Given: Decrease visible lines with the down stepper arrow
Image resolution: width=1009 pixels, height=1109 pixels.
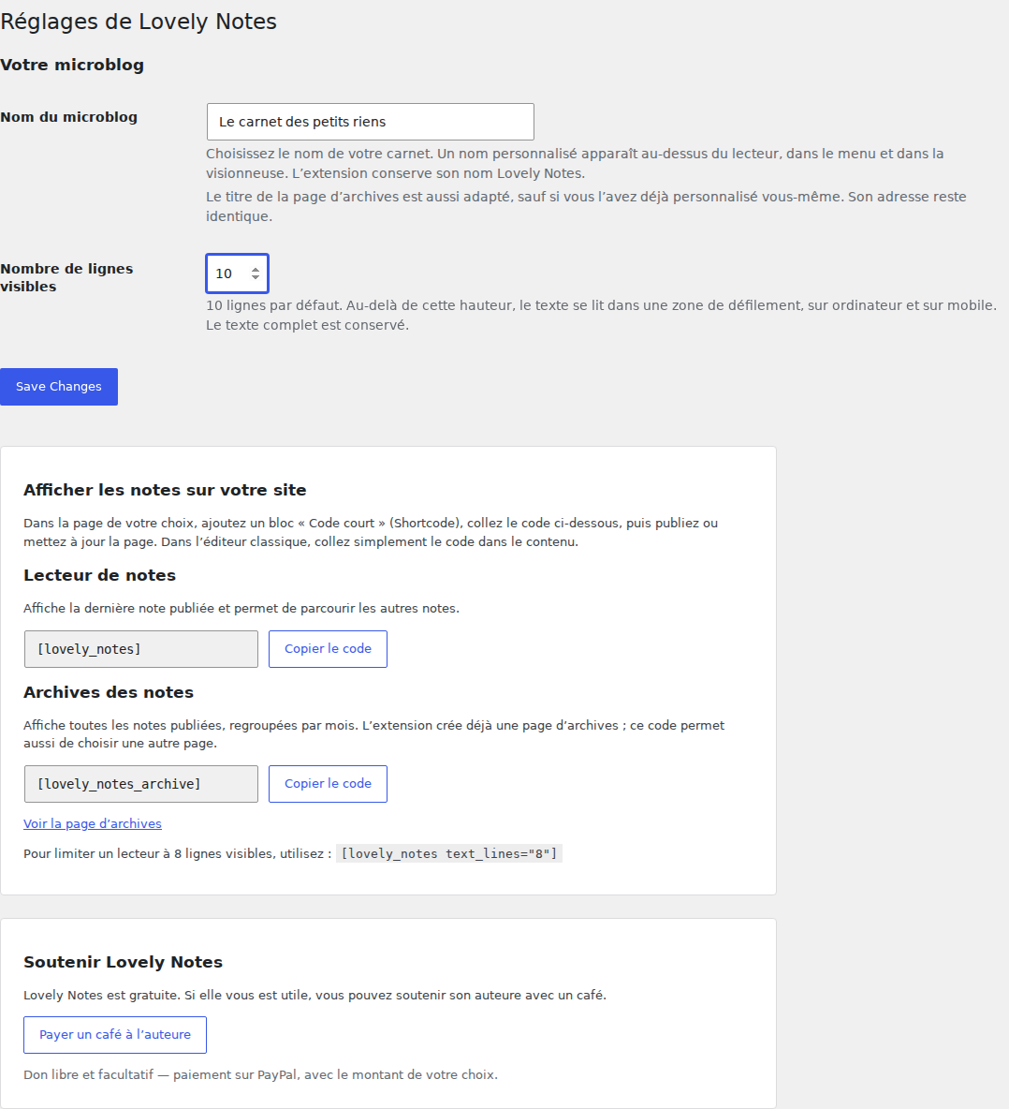Looking at the screenshot, I should 256,277.
